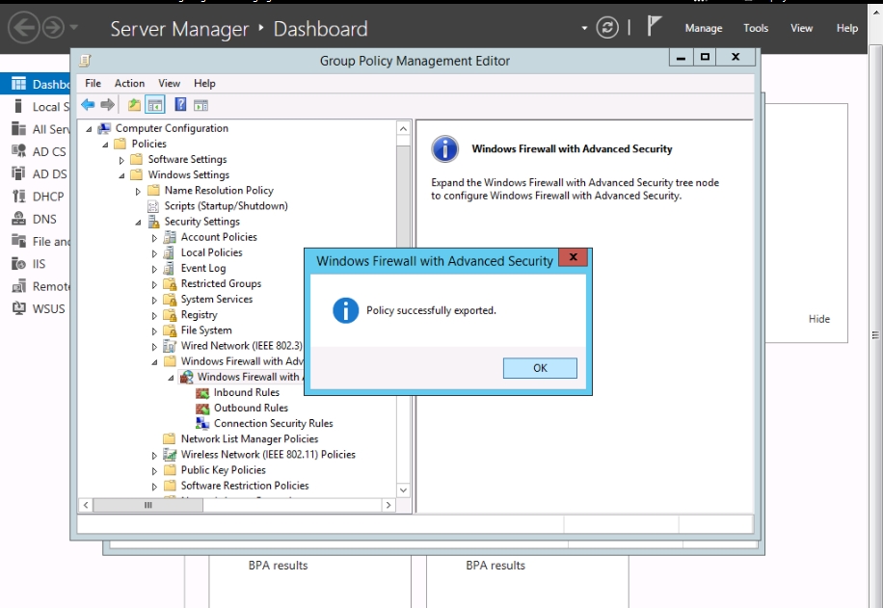The width and height of the screenshot is (883, 608).
Task: Click the Security Settings padlock folder icon
Action: point(153,222)
